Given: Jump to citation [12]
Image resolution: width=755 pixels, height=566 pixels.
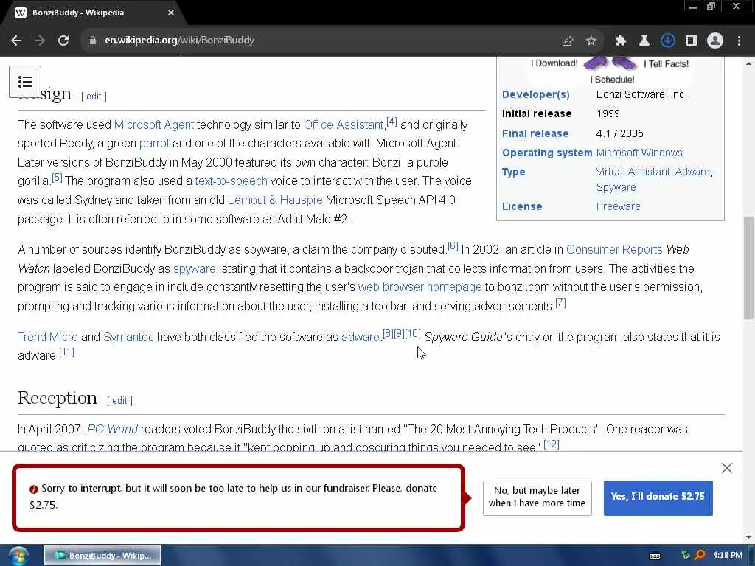Looking at the screenshot, I should tap(552, 444).
